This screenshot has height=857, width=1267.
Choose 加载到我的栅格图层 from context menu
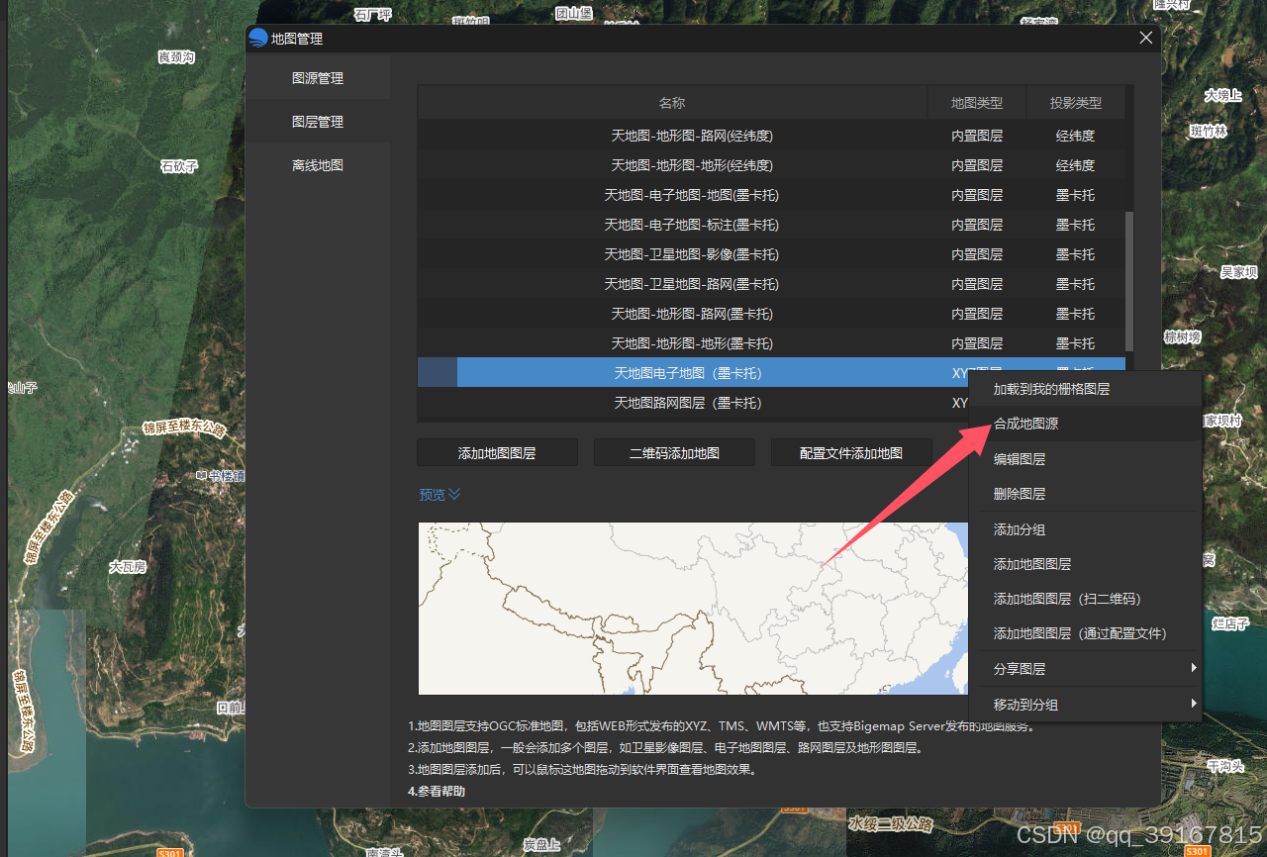(x=1085, y=389)
